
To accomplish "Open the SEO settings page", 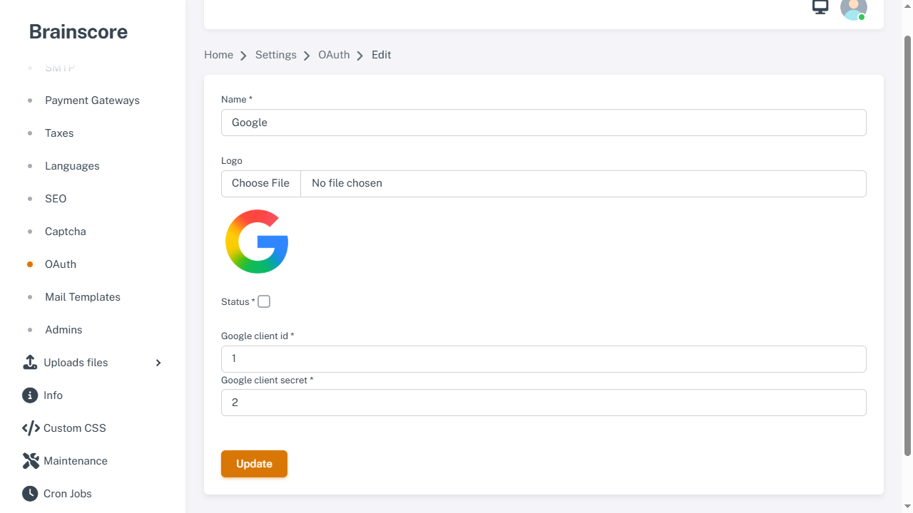I will [56, 199].
